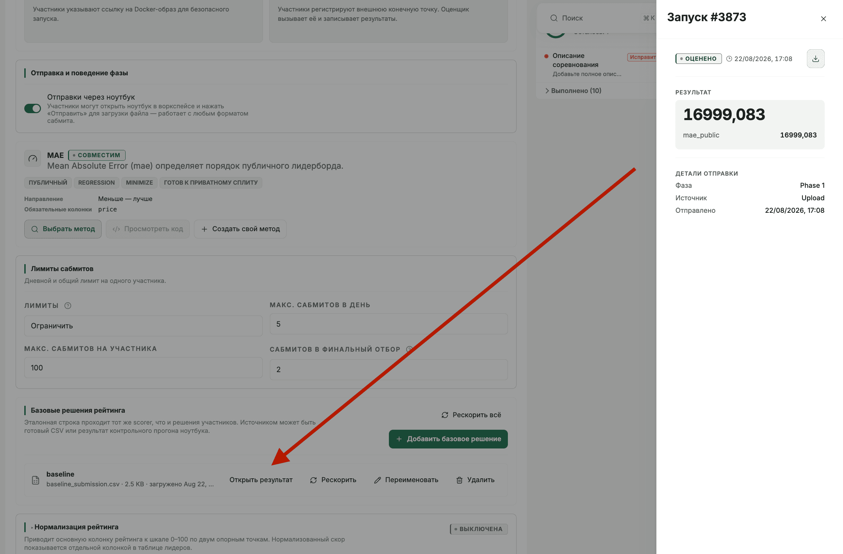Screen dimensions: 843x554
Task: Toggle Отправки через ноутбук switch
Action: [33, 108]
